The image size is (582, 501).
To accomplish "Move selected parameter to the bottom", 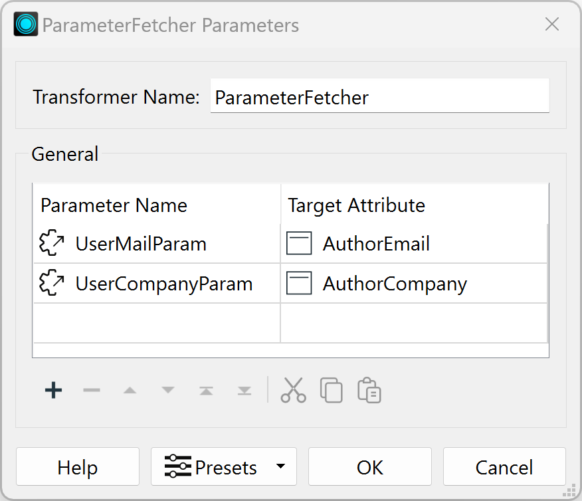I will tap(244, 390).
